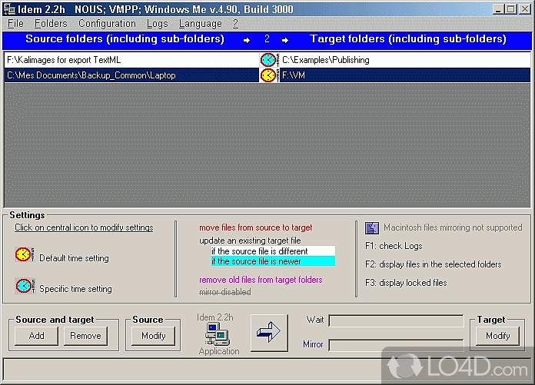Select source row C:\Mes Documents\Backup_Common\Laptop
The image size is (535, 385).
pos(131,75)
